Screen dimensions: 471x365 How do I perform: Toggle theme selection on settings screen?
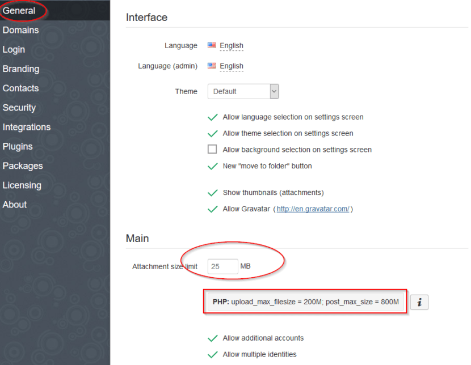pos(212,133)
